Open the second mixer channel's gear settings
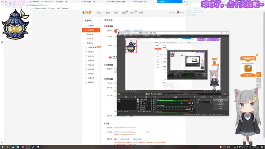265x149 pixels. pyautogui.click(x=192, y=109)
